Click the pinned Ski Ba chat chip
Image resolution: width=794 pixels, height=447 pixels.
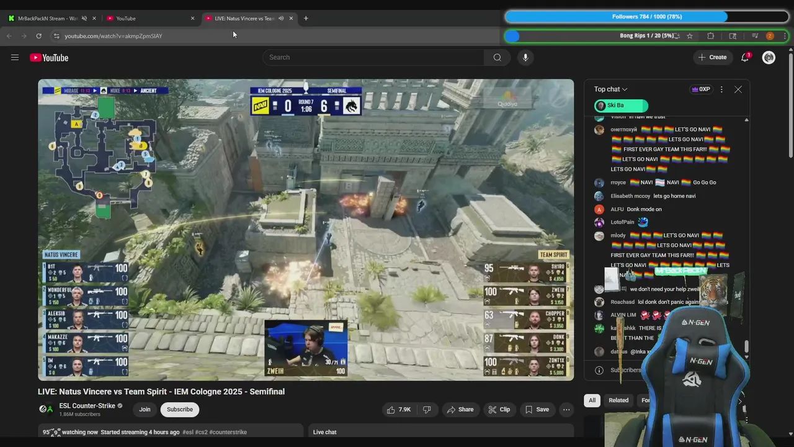621,106
